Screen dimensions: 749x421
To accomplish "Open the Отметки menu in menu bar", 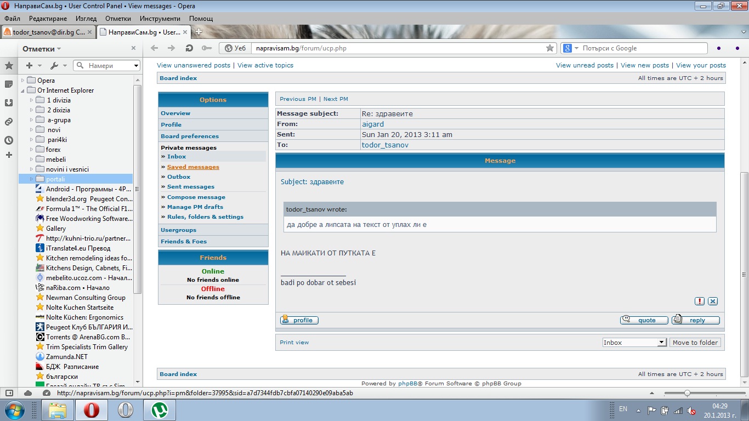I will [118, 19].
